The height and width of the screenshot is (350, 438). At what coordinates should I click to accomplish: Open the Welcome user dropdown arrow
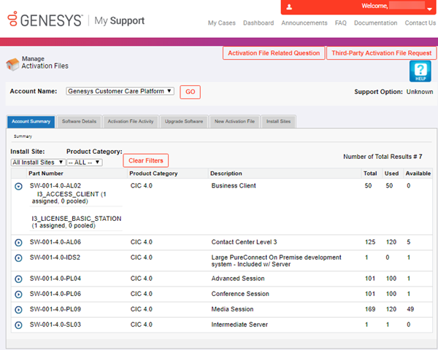pos(429,9)
